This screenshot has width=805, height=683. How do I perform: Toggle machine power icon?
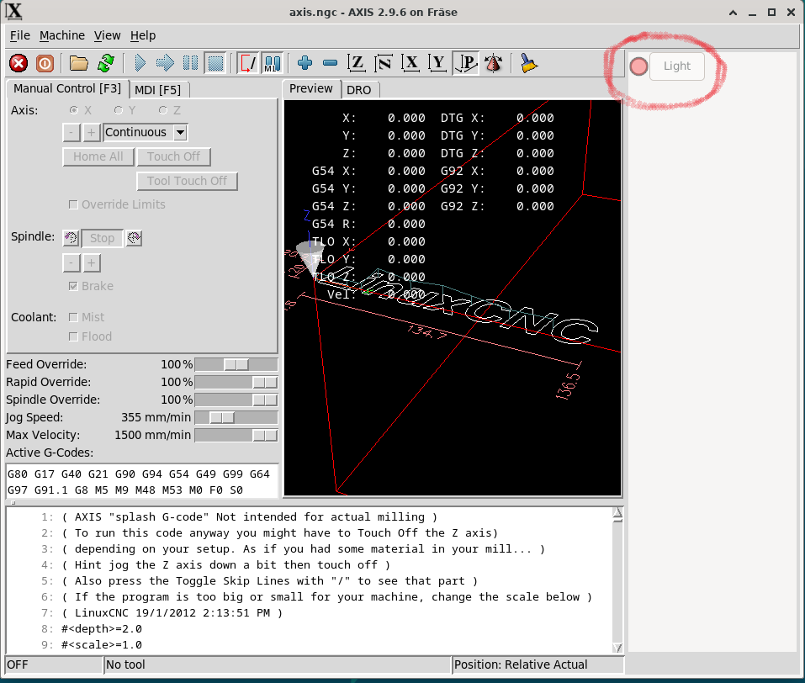point(45,63)
